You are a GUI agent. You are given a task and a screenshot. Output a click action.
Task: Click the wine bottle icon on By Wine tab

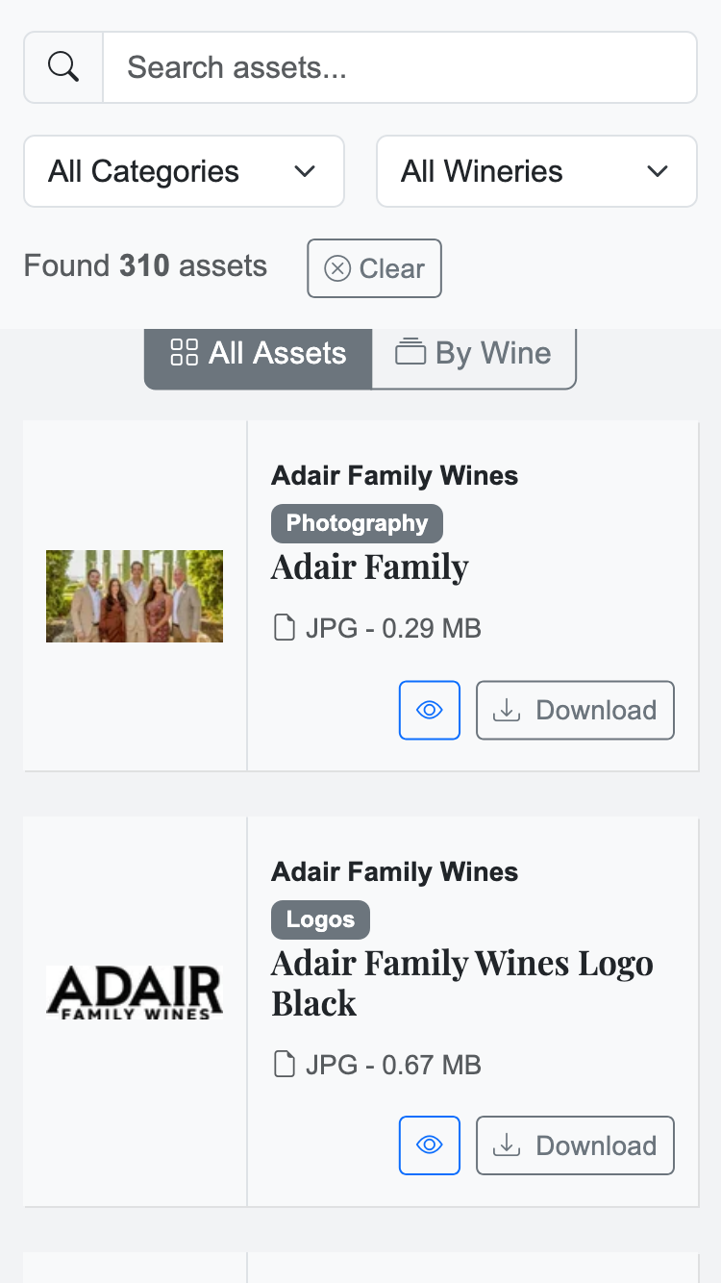[x=410, y=353]
